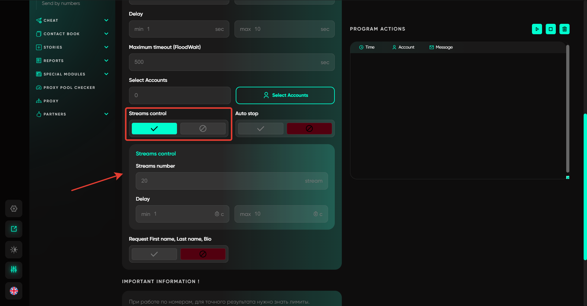Disable Request First name, Last name, Bio
Image resolution: width=587 pixels, height=306 pixels.
click(x=203, y=254)
